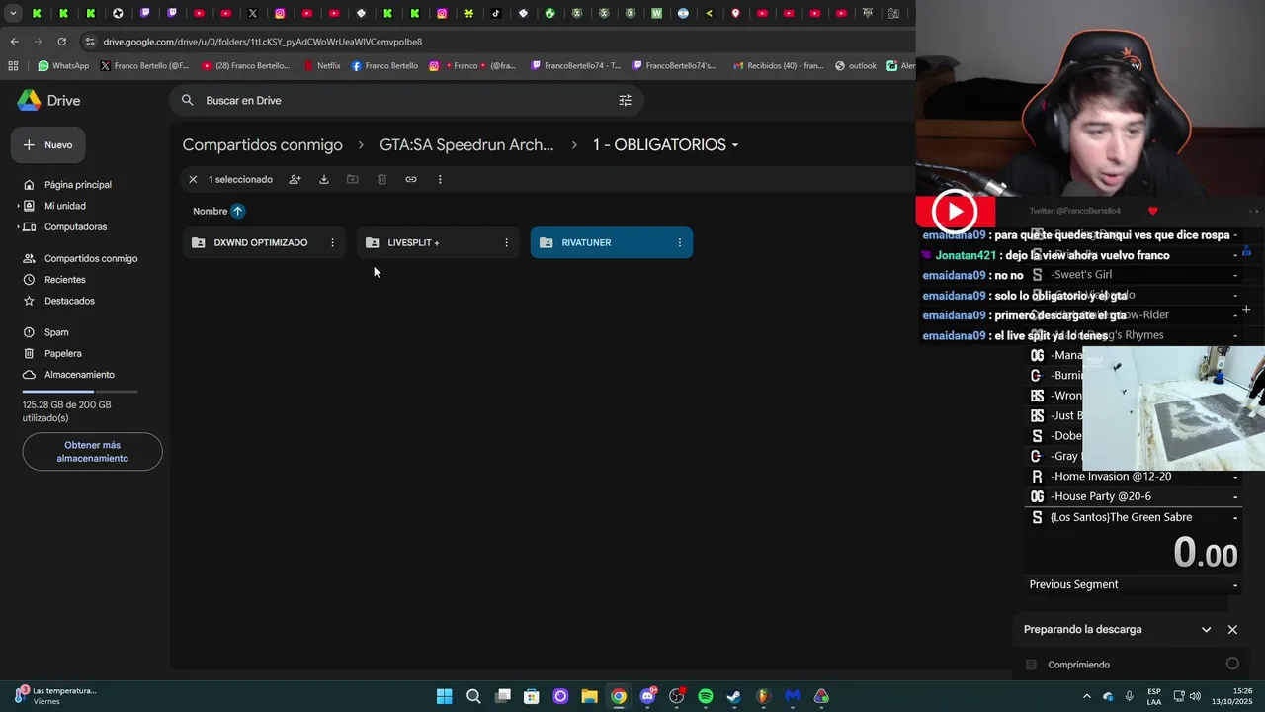
Task: Click the volume icon in system tray
Action: (x=1195, y=696)
